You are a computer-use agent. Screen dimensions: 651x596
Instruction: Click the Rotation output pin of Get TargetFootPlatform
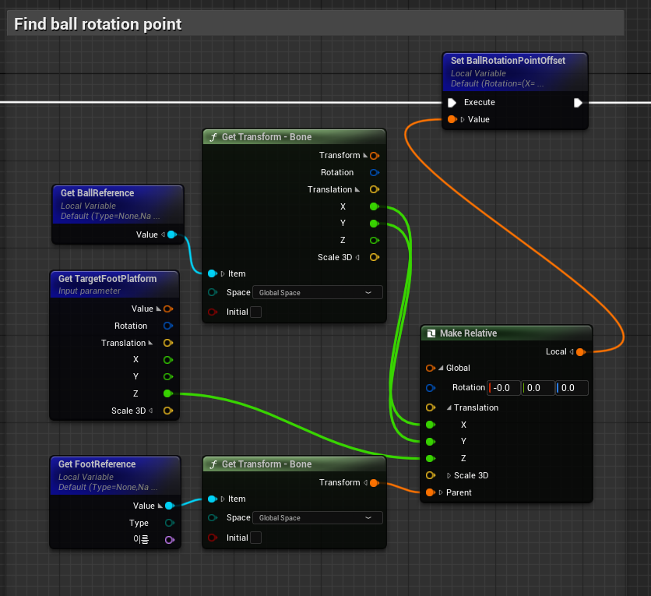pos(167,326)
